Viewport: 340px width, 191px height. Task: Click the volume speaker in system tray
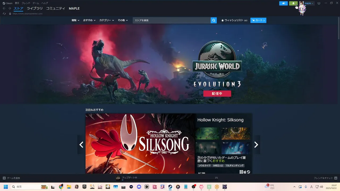coord(321,187)
